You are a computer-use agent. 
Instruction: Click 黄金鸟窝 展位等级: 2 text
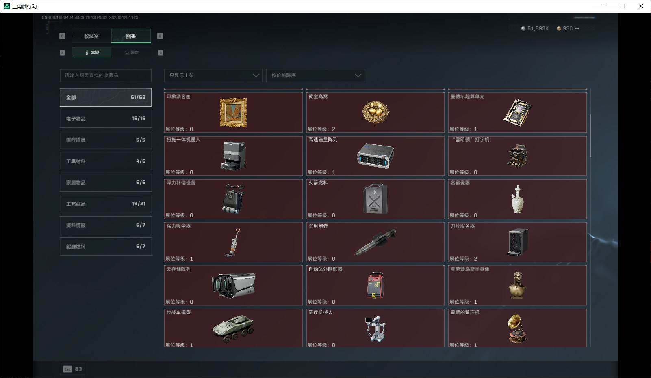click(x=321, y=129)
